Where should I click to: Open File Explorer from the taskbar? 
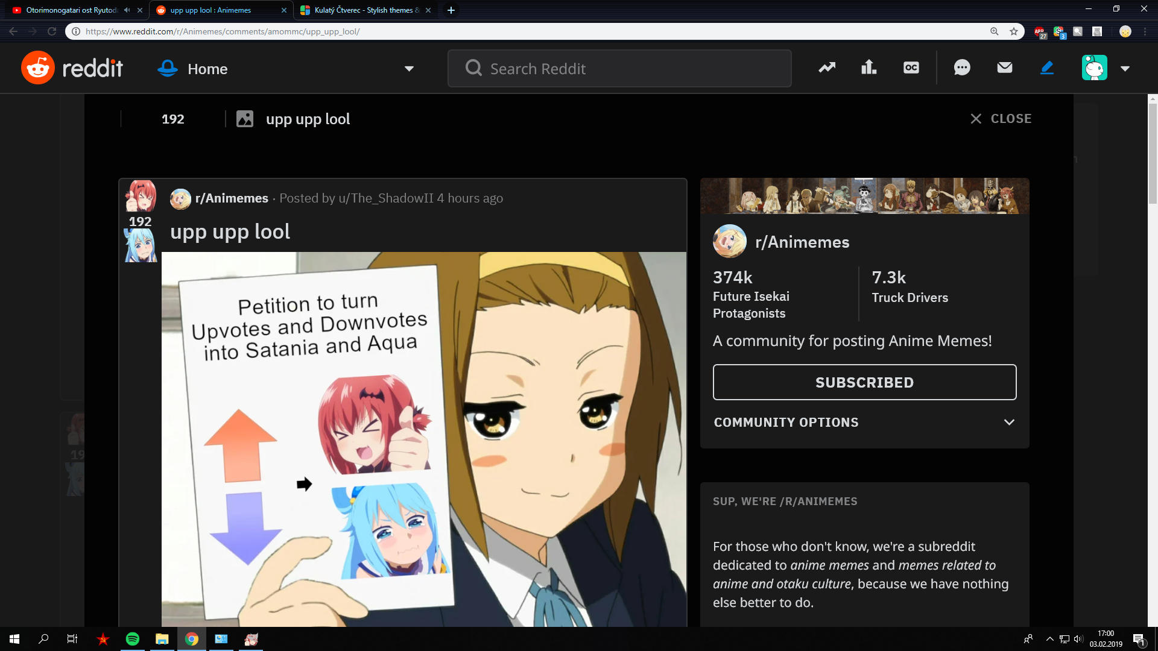tap(162, 639)
